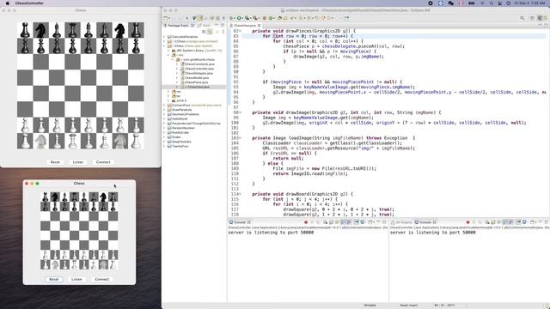Screen dimensions: 550x309
Task: Click Reset in the small Chess window
Action: tap(54, 279)
